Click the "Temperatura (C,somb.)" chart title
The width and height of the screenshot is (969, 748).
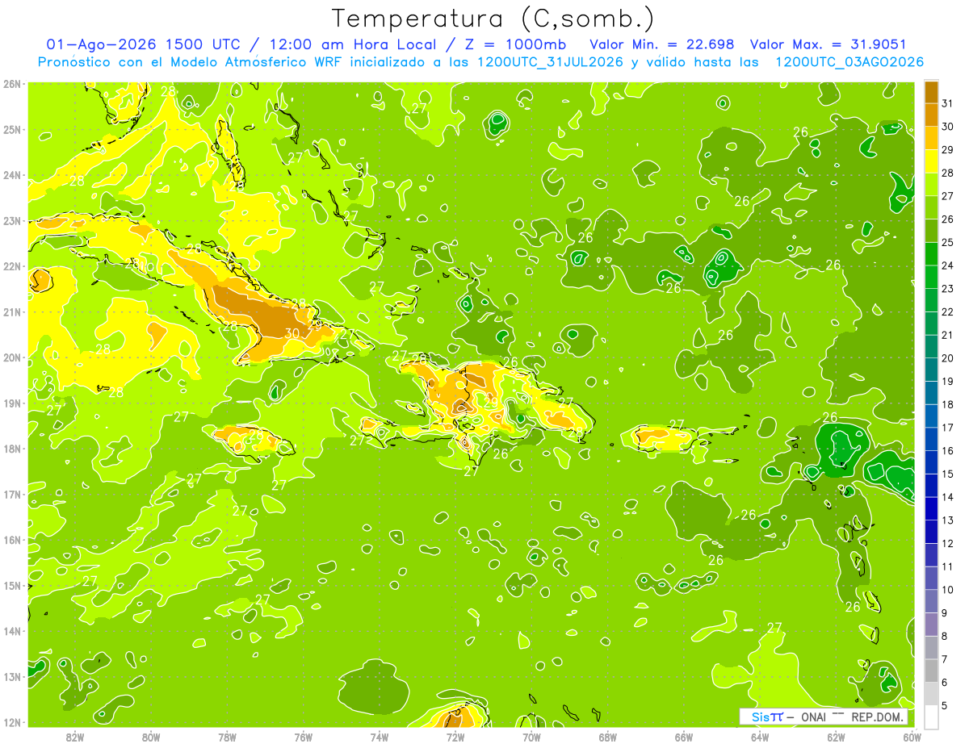tap(493, 19)
